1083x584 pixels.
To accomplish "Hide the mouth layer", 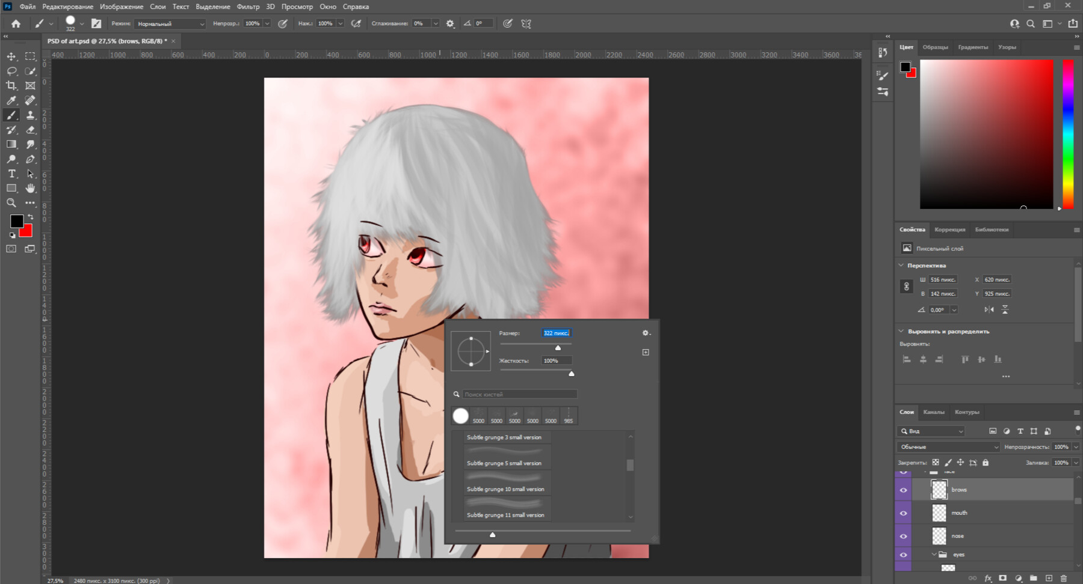I will tap(903, 513).
